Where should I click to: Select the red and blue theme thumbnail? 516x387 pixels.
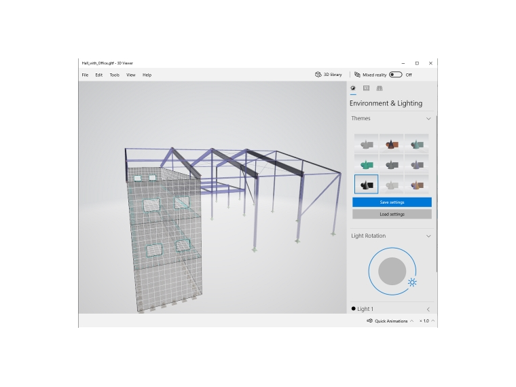(x=392, y=144)
